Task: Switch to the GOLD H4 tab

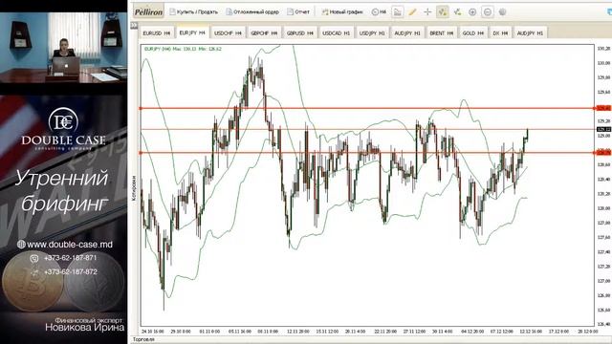Action: click(x=473, y=33)
